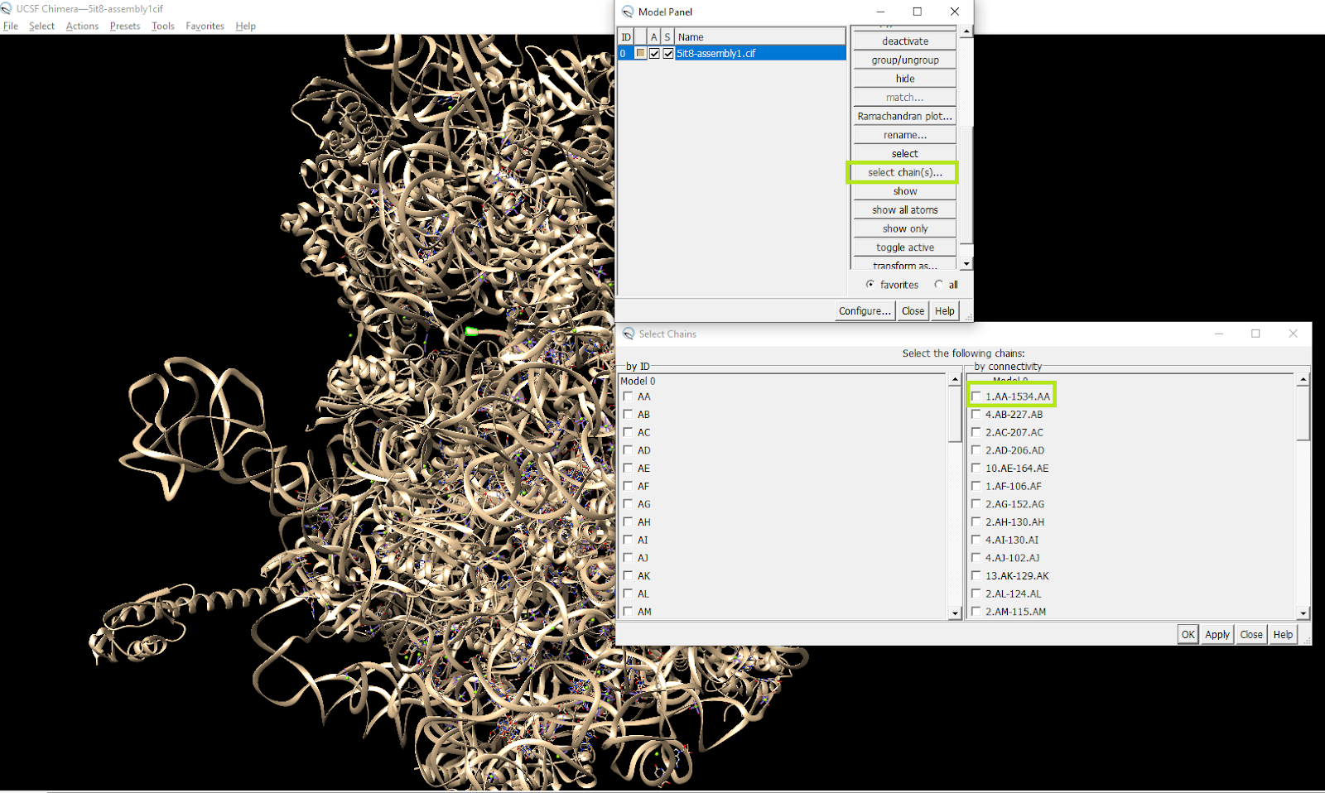Click the select button in Model Panel
The height and width of the screenshot is (793, 1325).
905,154
